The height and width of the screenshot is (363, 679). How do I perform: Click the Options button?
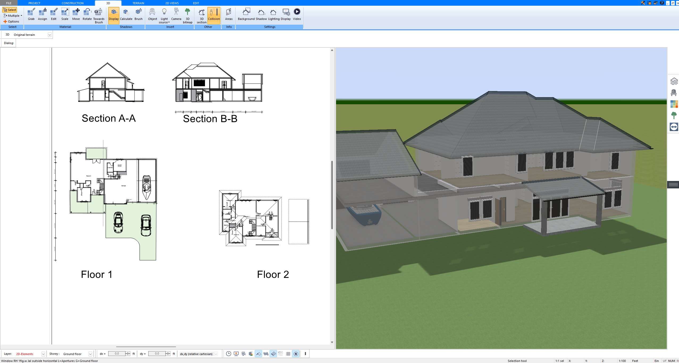click(x=11, y=21)
